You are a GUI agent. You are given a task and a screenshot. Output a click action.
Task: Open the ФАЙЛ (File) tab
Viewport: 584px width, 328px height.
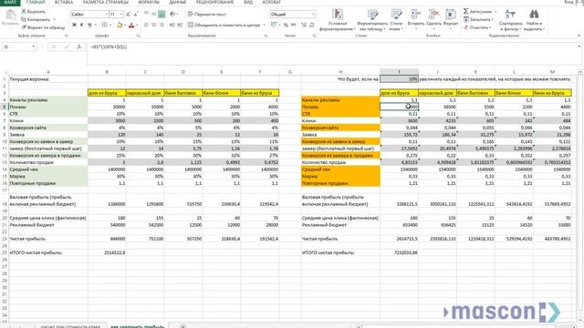click(10, 2)
